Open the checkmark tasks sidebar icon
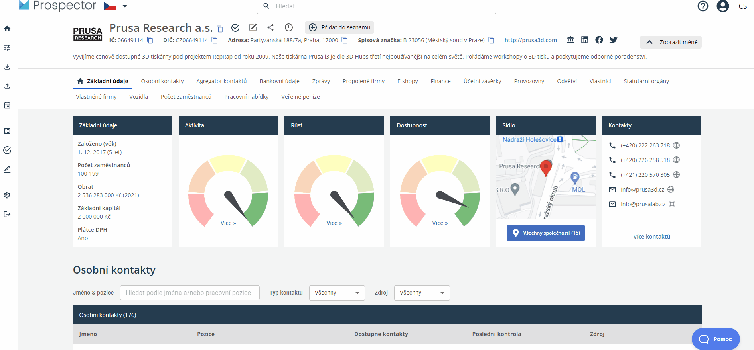The width and height of the screenshot is (754, 350). 7,150
